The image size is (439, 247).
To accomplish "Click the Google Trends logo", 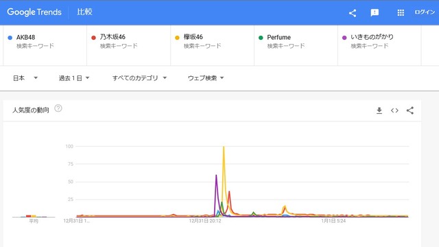I will [34, 12].
